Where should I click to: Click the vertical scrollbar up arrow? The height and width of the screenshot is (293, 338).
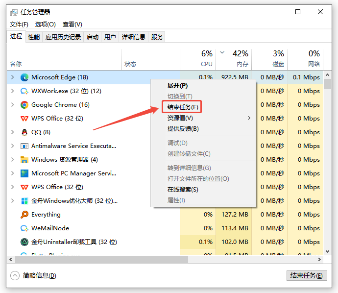pos(327,75)
